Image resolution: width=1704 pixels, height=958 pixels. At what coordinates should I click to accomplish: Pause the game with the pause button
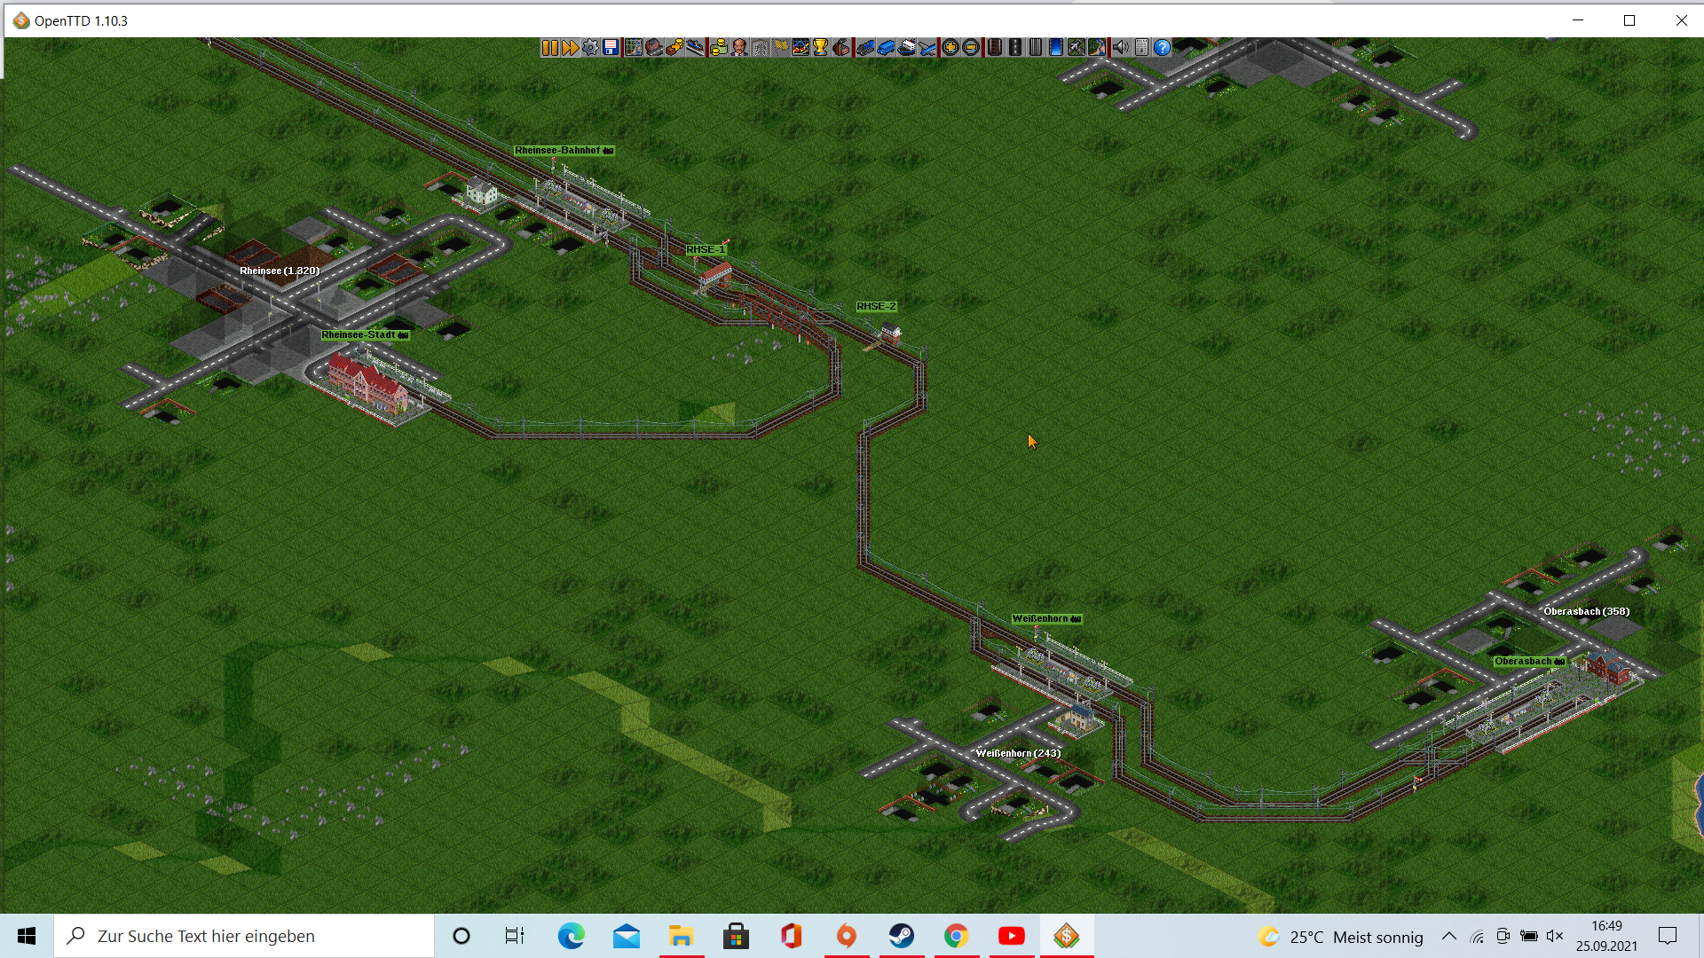549,48
